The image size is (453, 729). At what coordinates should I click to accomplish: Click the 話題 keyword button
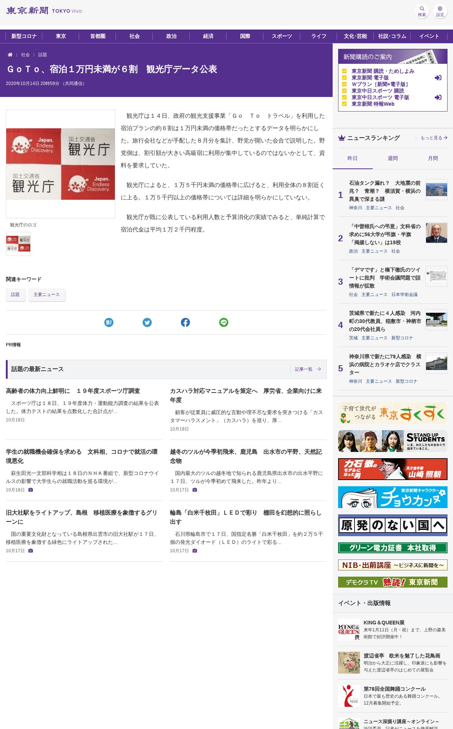click(x=15, y=295)
